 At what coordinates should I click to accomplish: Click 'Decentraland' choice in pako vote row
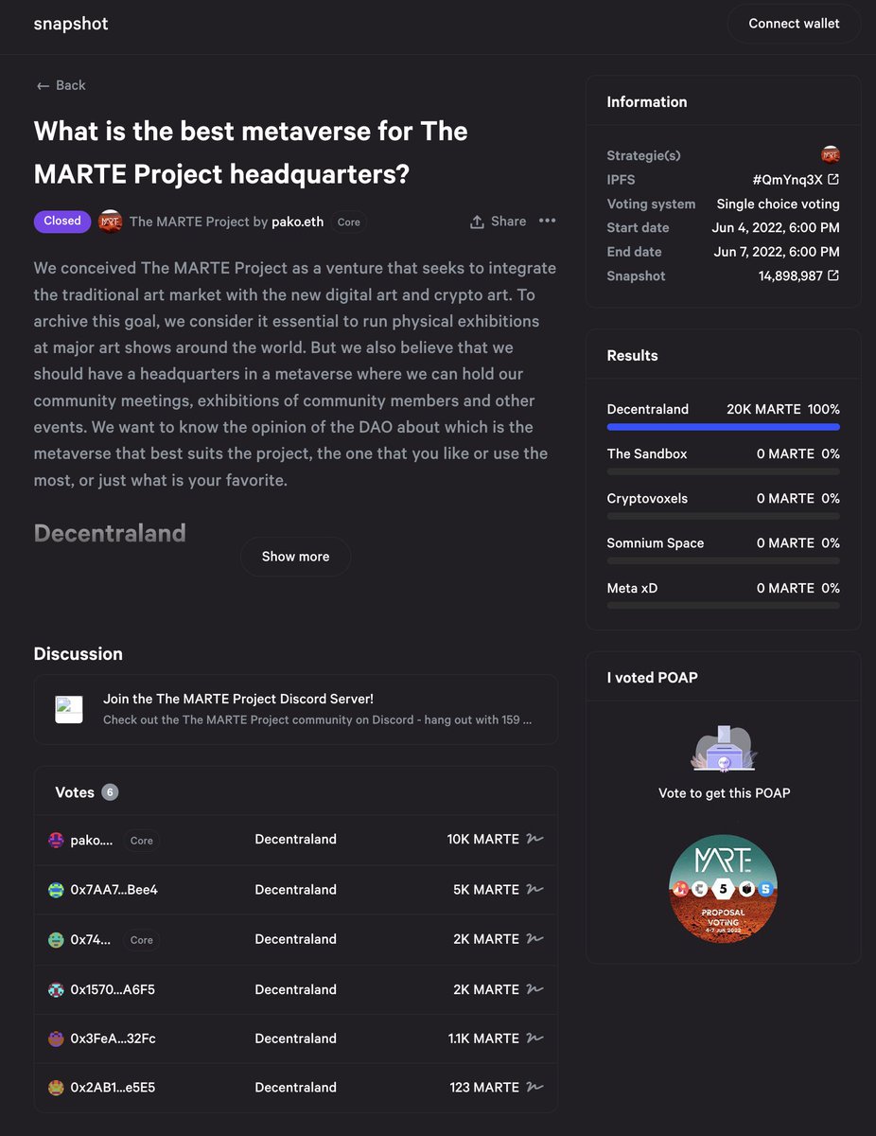coord(295,840)
